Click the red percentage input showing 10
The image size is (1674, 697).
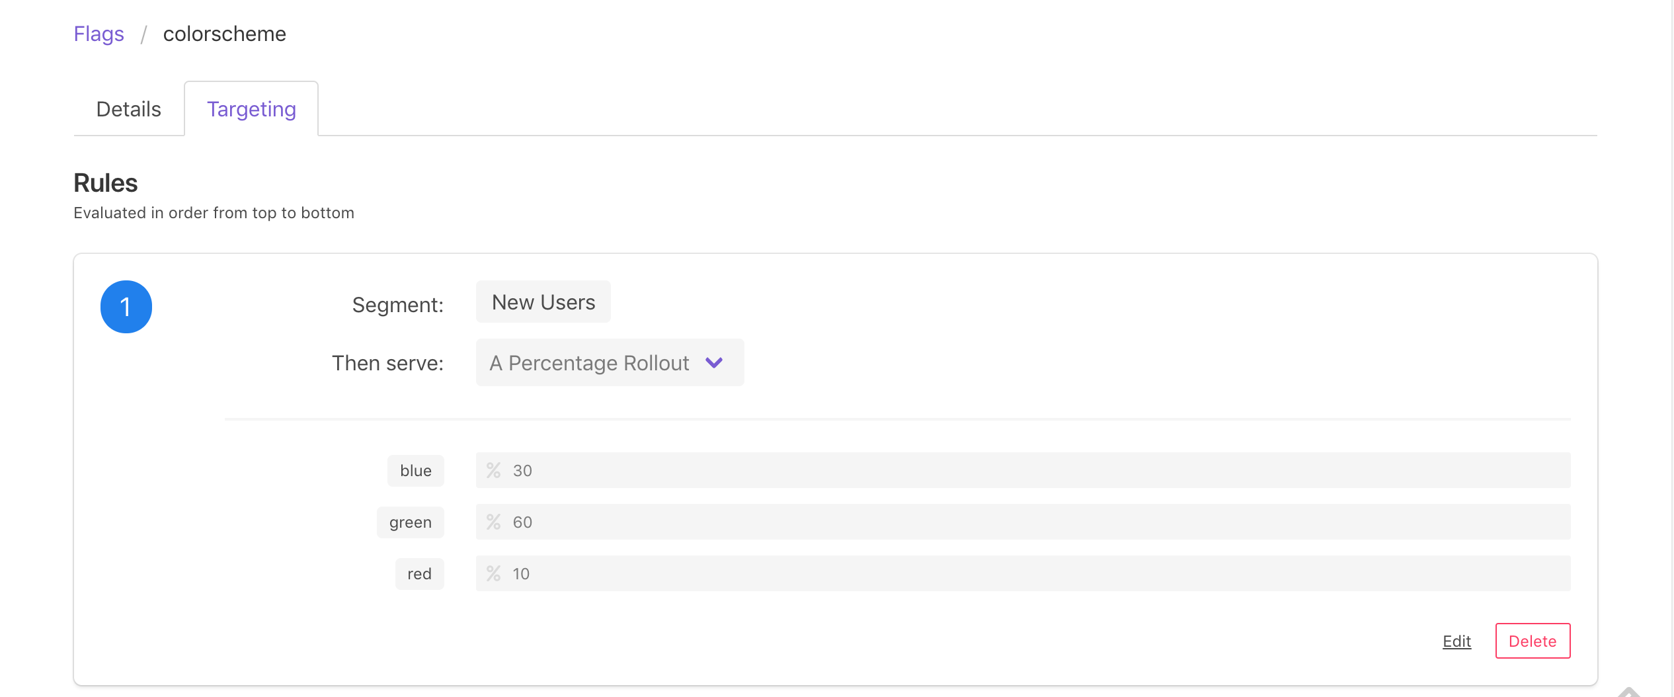1023,573
